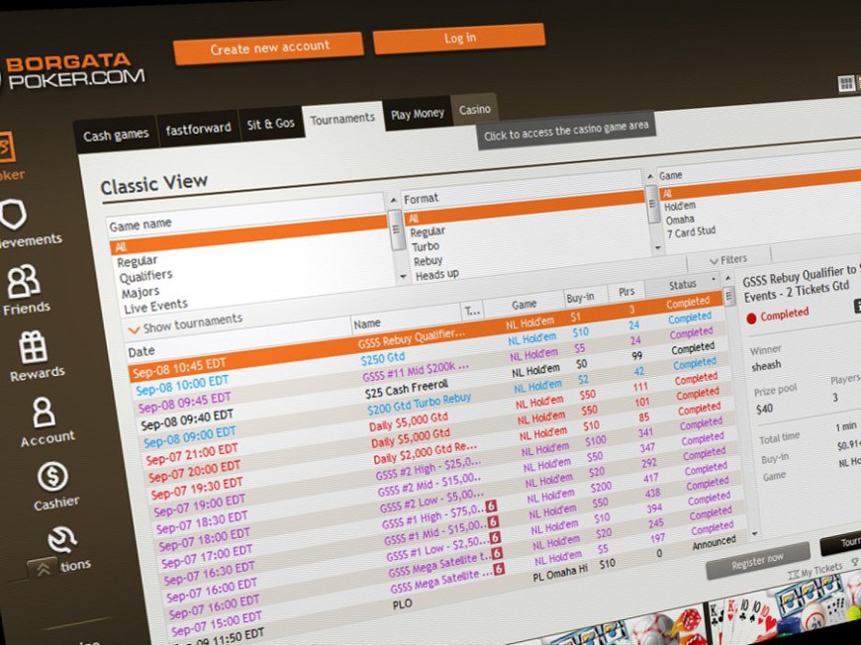Collapse the sidebar double-chevron button

point(43,569)
